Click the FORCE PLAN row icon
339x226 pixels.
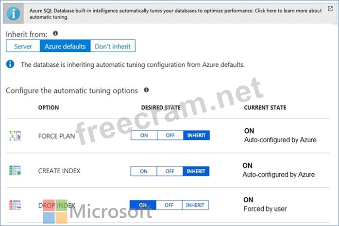coord(15,136)
